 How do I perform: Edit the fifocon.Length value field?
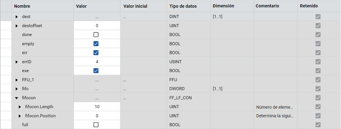tap(97, 107)
